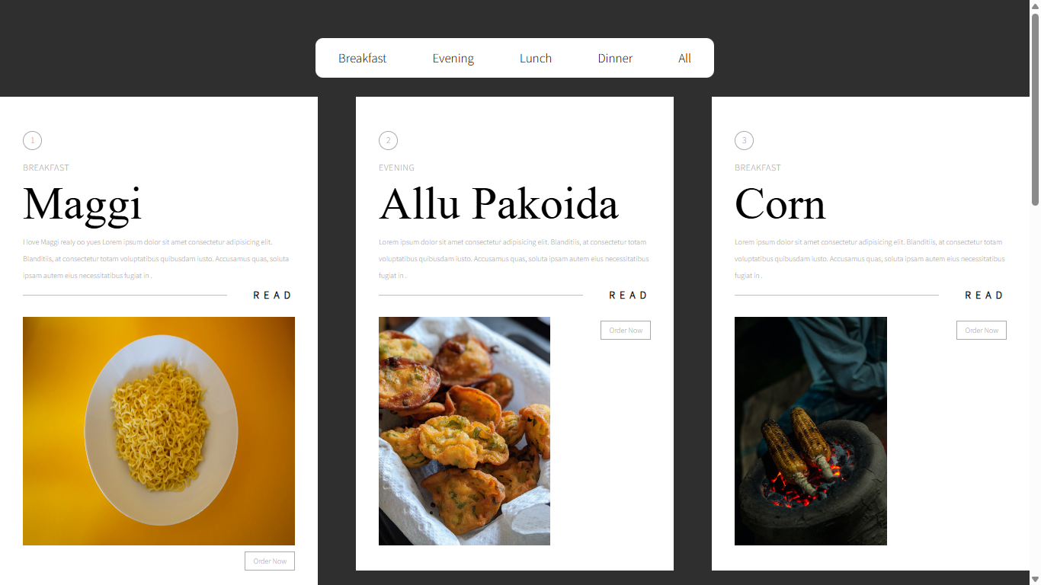
Task: Open READ link for Allu Pakoida
Action: 629,295
